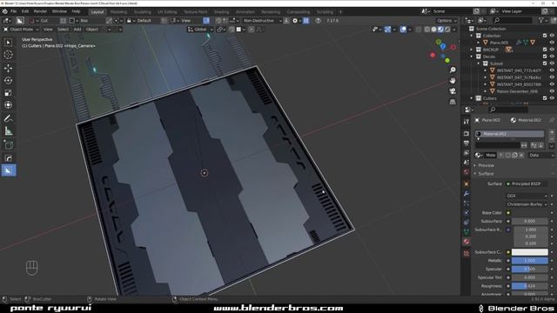
Task: Open the File menu
Action: click(x=13, y=11)
